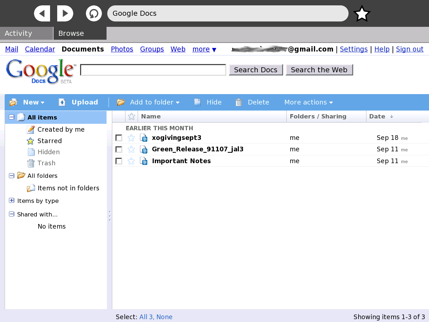Open the New dropdown menu
The height and width of the screenshot is (322, 429).
pos(34,102)
